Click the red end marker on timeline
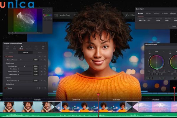 174,88
